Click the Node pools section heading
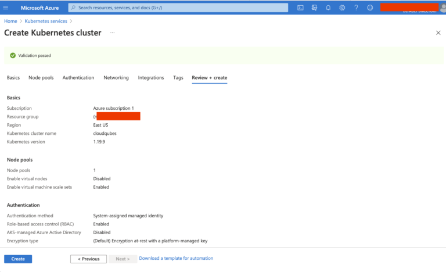 (20, 160)
